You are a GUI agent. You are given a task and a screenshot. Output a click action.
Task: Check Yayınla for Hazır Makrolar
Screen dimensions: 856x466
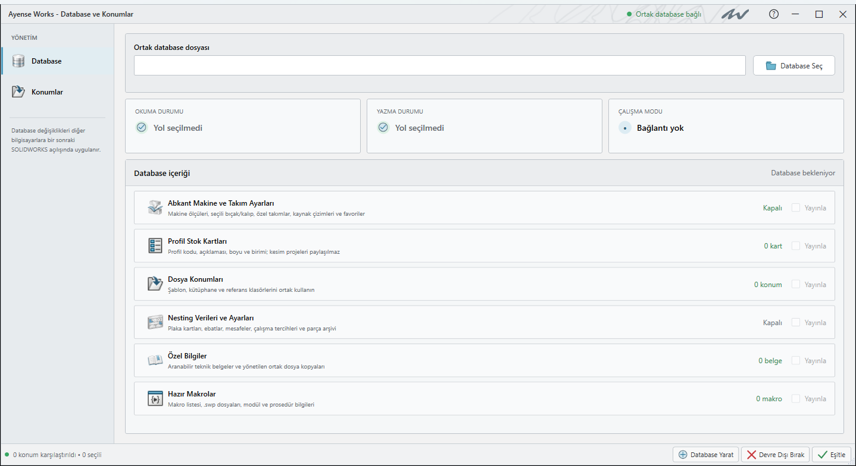[x=796, y=398]
